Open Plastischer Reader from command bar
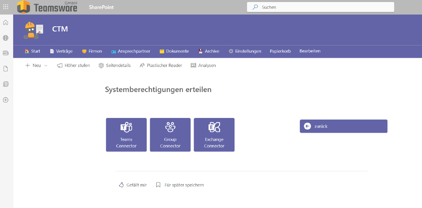The height and width of the screenshot is (208, 422). [x=160, y=66]
